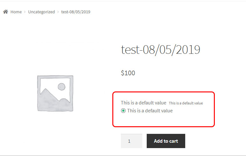This screenshot has width=246, height=156.
Task: Focus the quantity input showing 1
Action: [x=131, y=141]
